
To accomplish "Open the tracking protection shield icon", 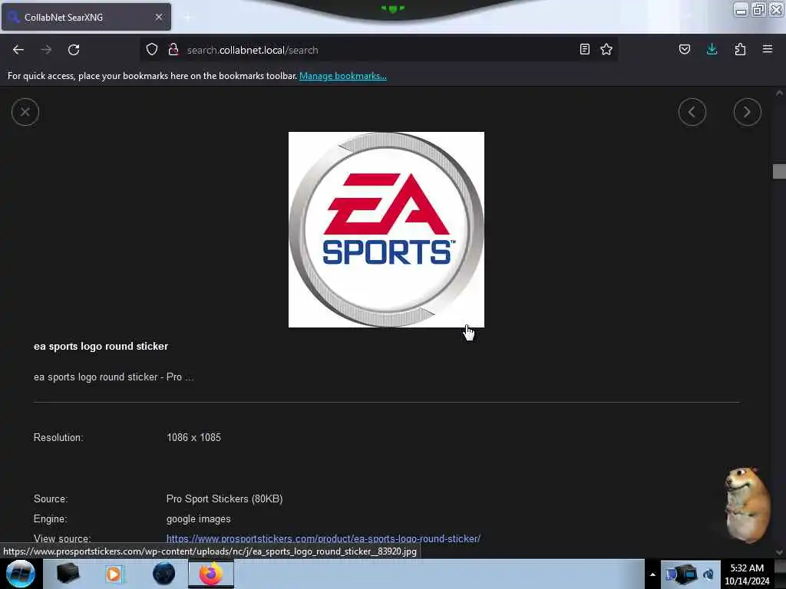I will [x=152, y=49].
